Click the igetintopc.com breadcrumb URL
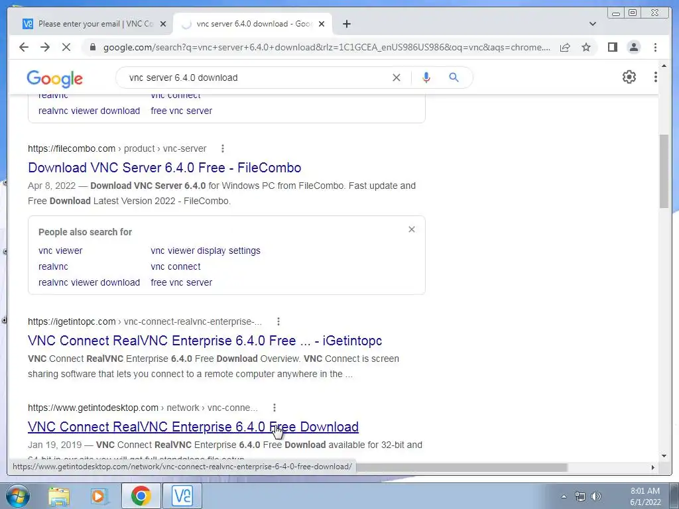This screenshot has width=679, height=509. coord(145,321)
